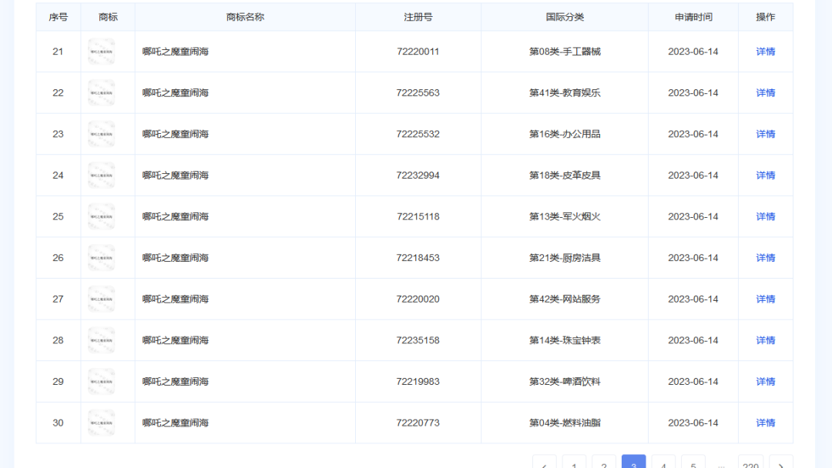View 详情 for registration 72218453
The image size is (832, 468).
765,258
